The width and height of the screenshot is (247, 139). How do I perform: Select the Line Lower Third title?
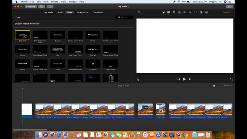tap(75, 49)
